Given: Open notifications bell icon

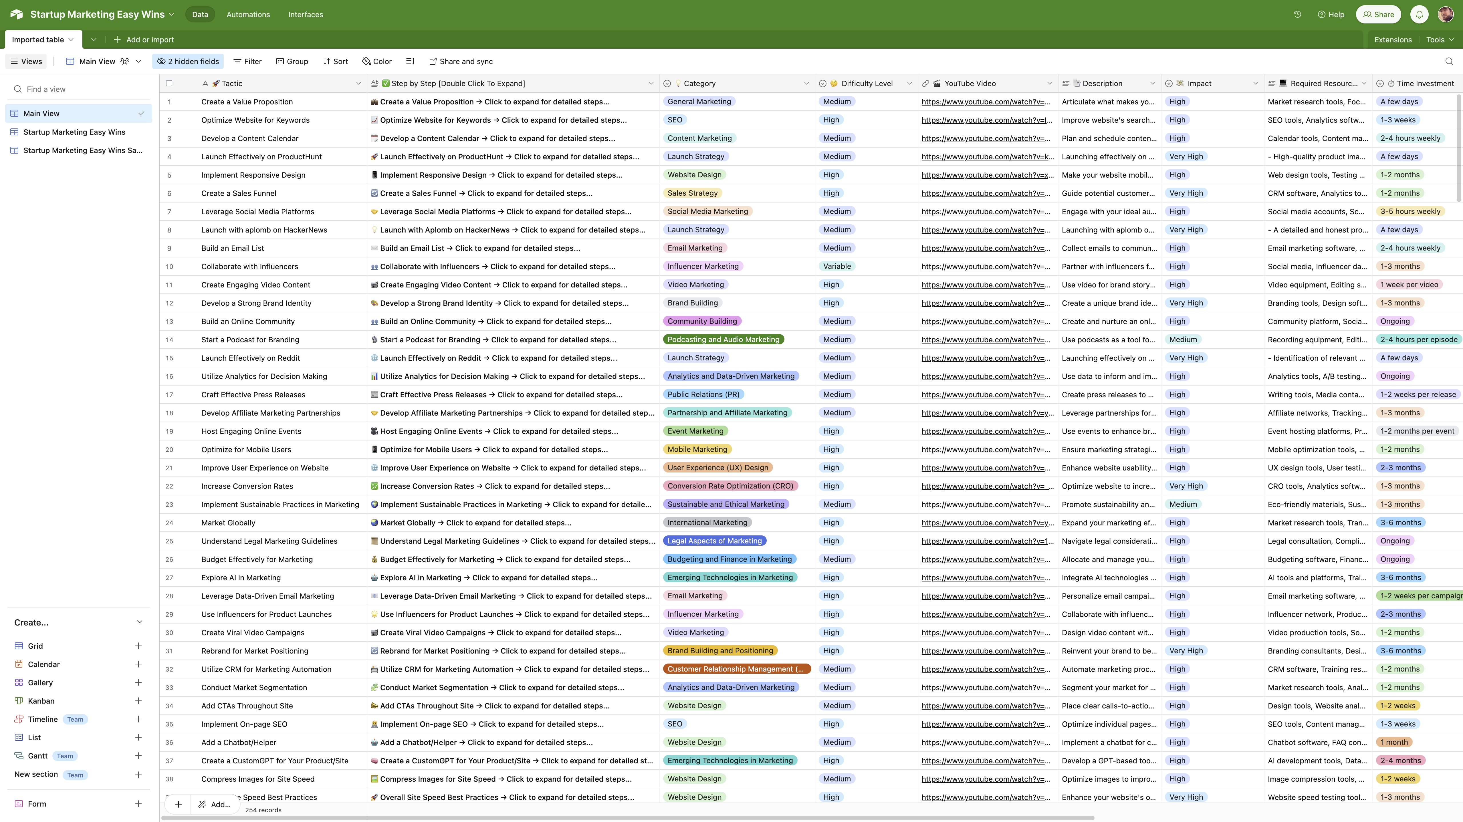Looking at the screenshot, I should (1419, 14).
